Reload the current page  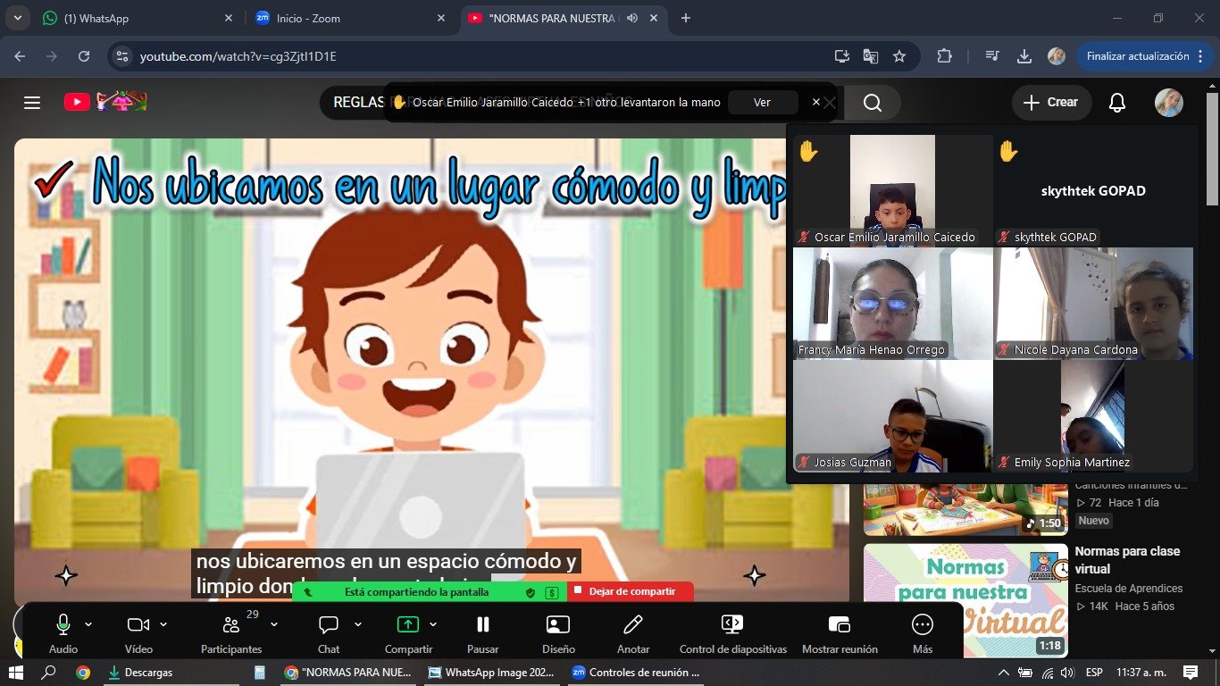click(84, 56)
